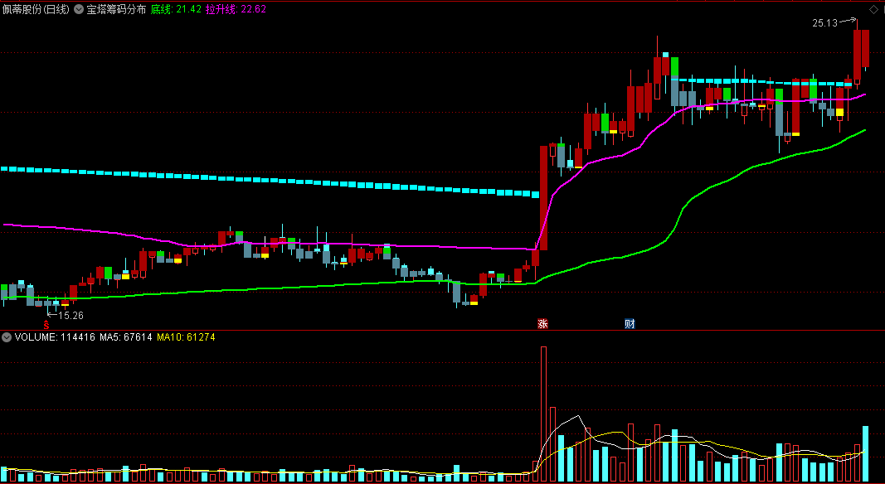The height and width of the screenshot is (484, 885).
Task: Click the 25.13 high price annotation
Action: pyautogui.click(x=824, y=23)
